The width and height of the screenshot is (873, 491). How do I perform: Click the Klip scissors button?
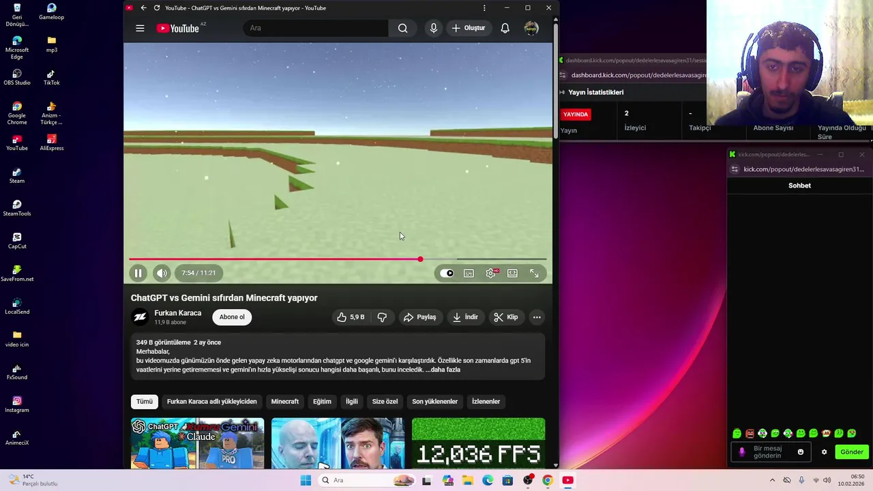tap(506, 317)
